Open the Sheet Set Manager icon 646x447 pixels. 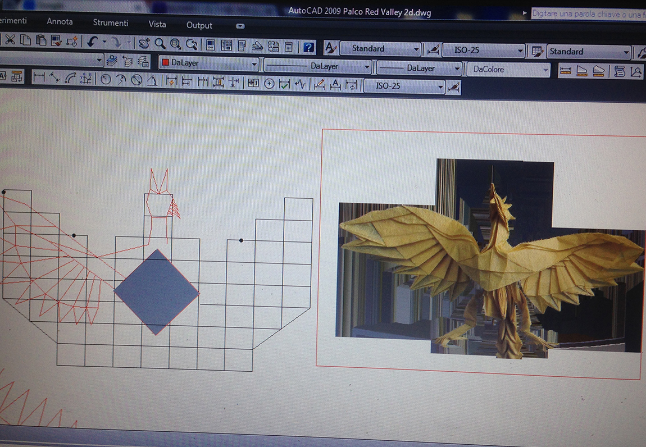[x=257, y=45]
